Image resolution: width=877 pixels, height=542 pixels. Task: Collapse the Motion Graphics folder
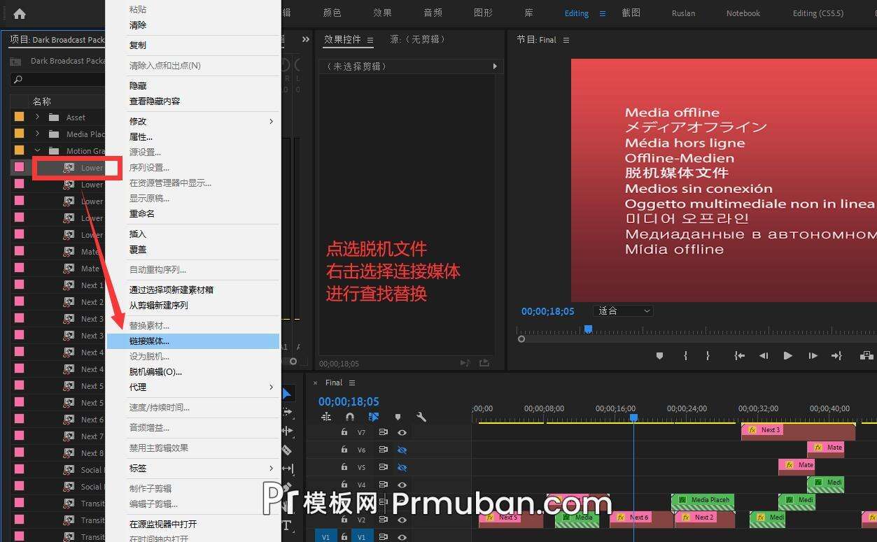coord(38,150)
